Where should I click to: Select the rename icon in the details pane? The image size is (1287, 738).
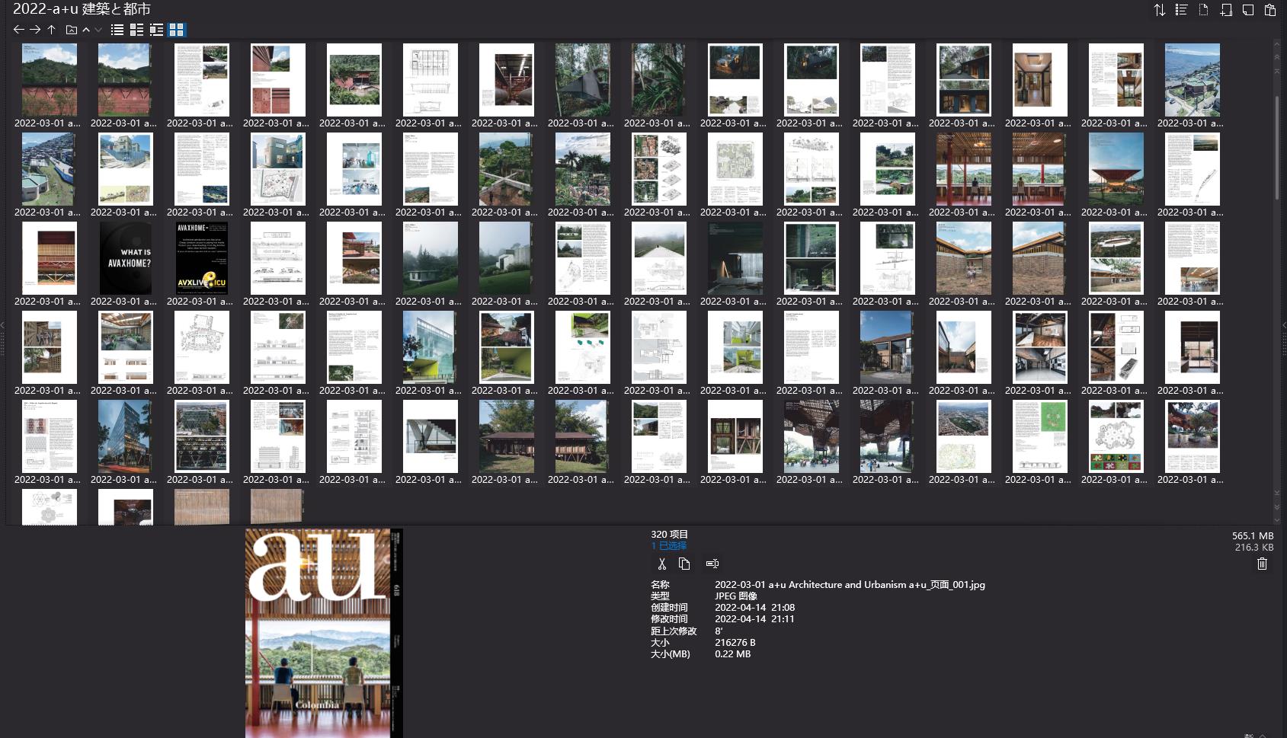712,564
